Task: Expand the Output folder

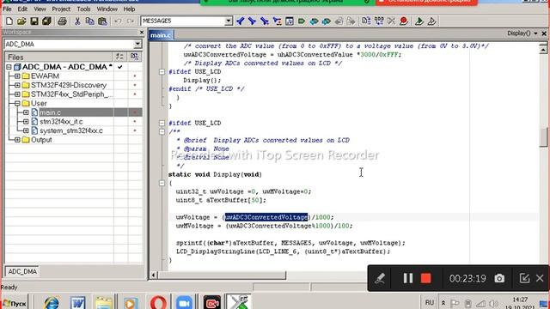Action: (x=17, y=140)
